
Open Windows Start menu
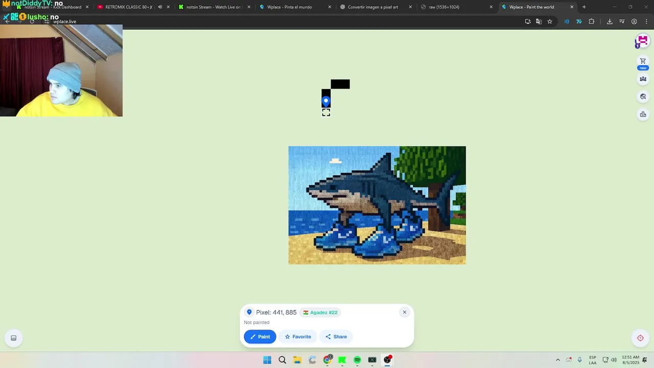click(267, 360)
